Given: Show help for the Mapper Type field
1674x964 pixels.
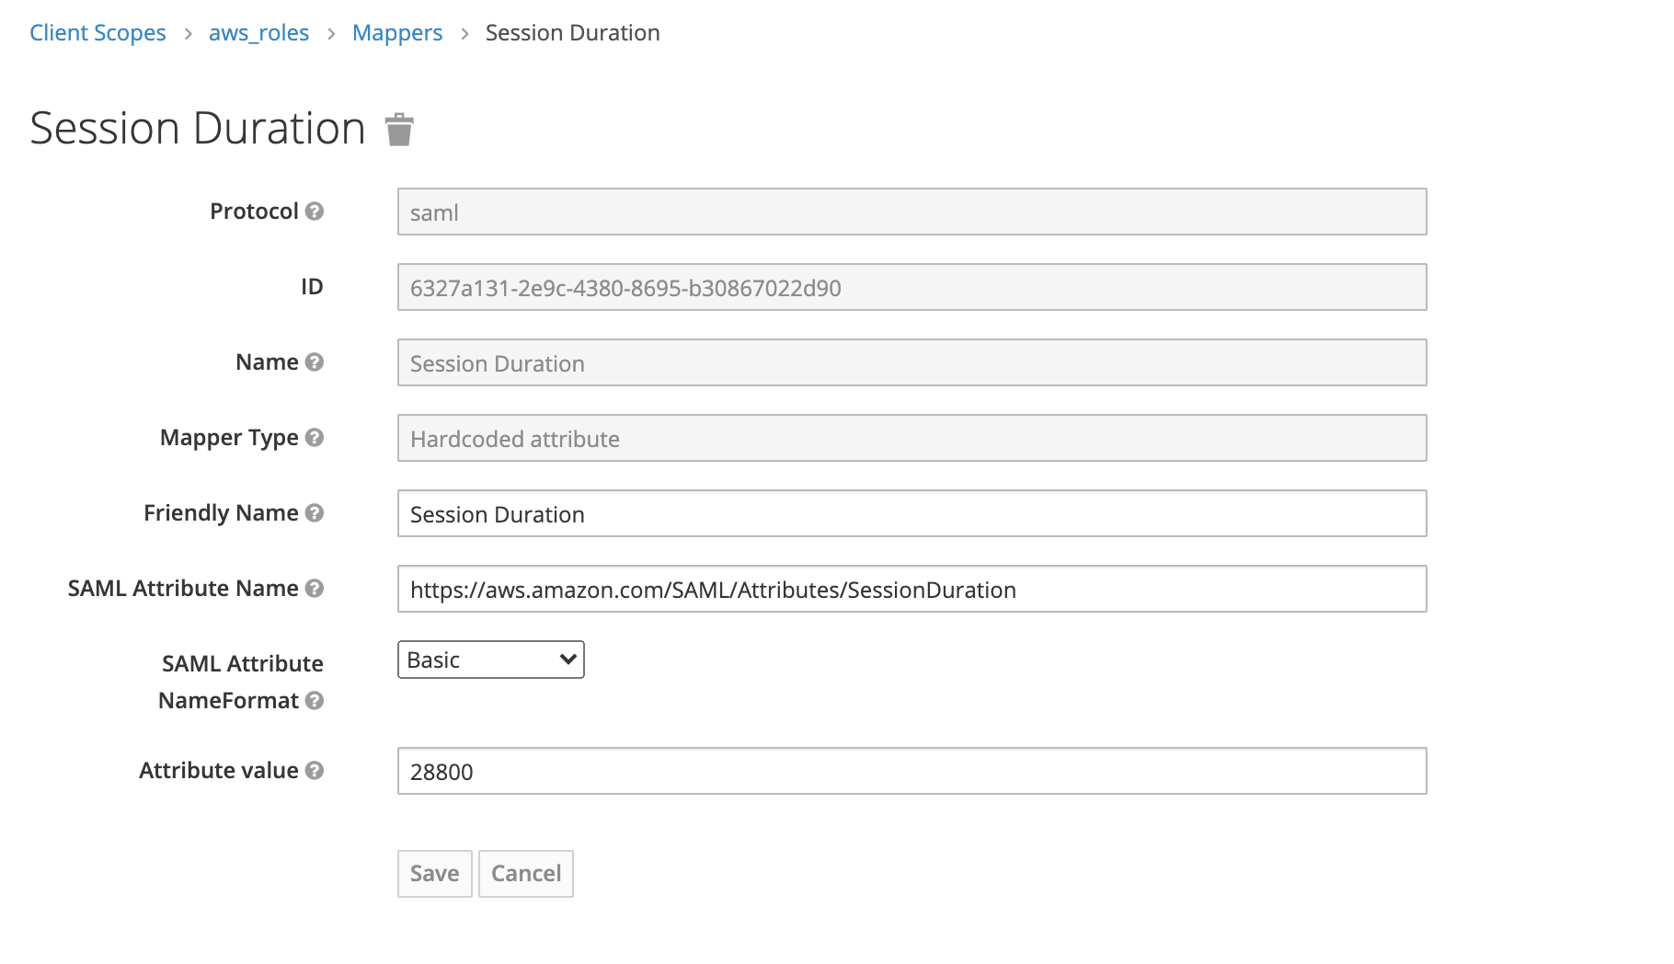Looking at the screenshot, I should 315,438.
